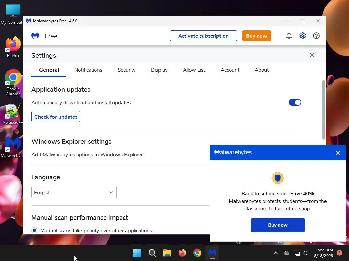349x261 pixels.
Task: Open the notifications bell icon
Action: pos(289,36)
